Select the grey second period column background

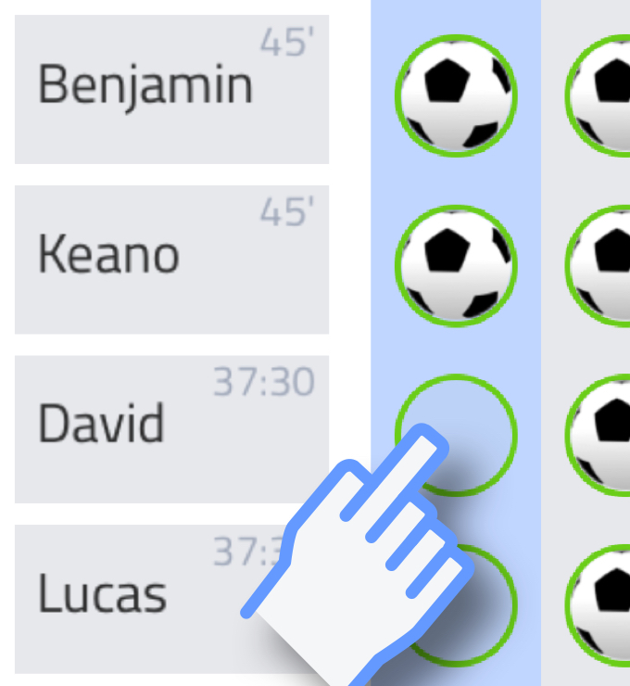[x=586, y=343]
